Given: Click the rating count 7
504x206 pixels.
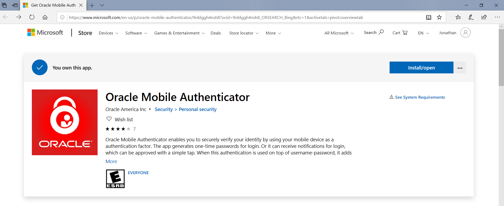Looking at the screenshot, I should [x=134, y=129].
